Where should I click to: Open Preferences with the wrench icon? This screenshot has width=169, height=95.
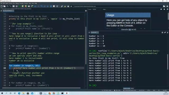(x=62, y=6)
